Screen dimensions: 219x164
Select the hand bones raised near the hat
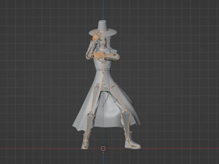(96, 36)
